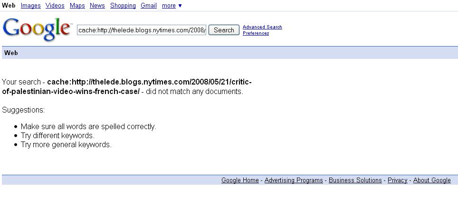
Task: Open the Images search link
Action: [x=31, y=6]
